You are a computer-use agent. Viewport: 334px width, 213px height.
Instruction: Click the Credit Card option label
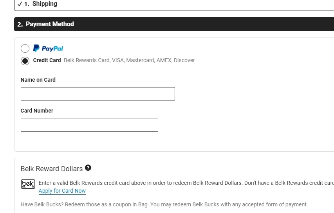47,60
